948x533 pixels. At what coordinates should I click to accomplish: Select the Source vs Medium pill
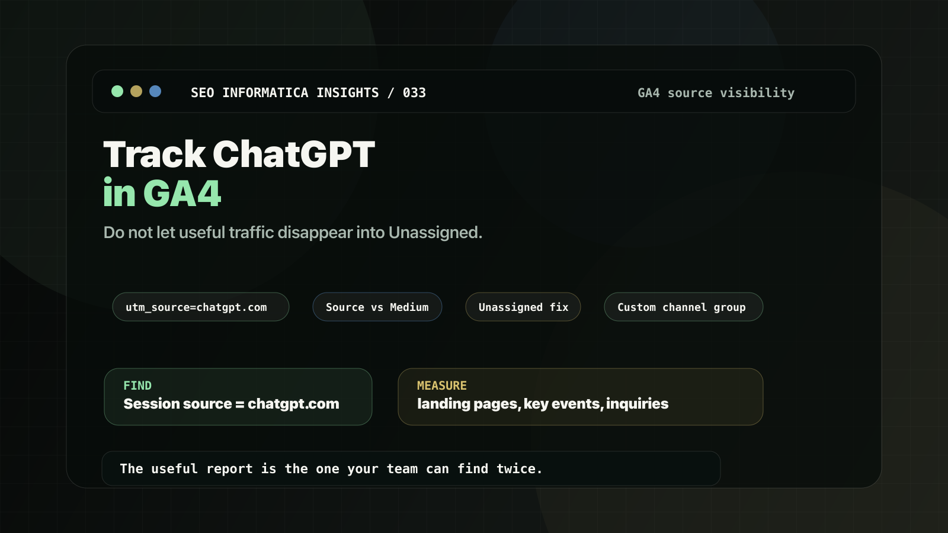(x=377, y=307)
